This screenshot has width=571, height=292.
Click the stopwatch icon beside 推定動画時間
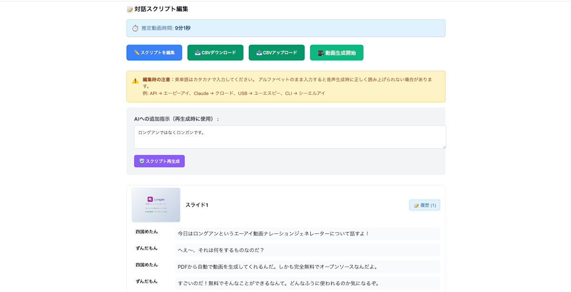click(x=135, y=29)
